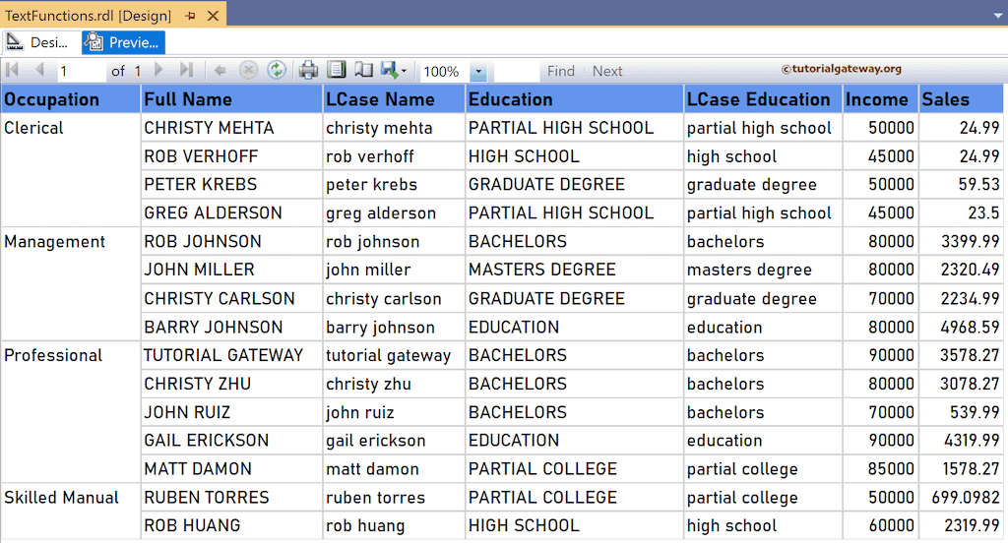Image resolution: width=1008 pixels, height=543 pixels.
Task: Select the TextFunctions.rdl [Design] document tab
Action: click(x=88, y=16)
